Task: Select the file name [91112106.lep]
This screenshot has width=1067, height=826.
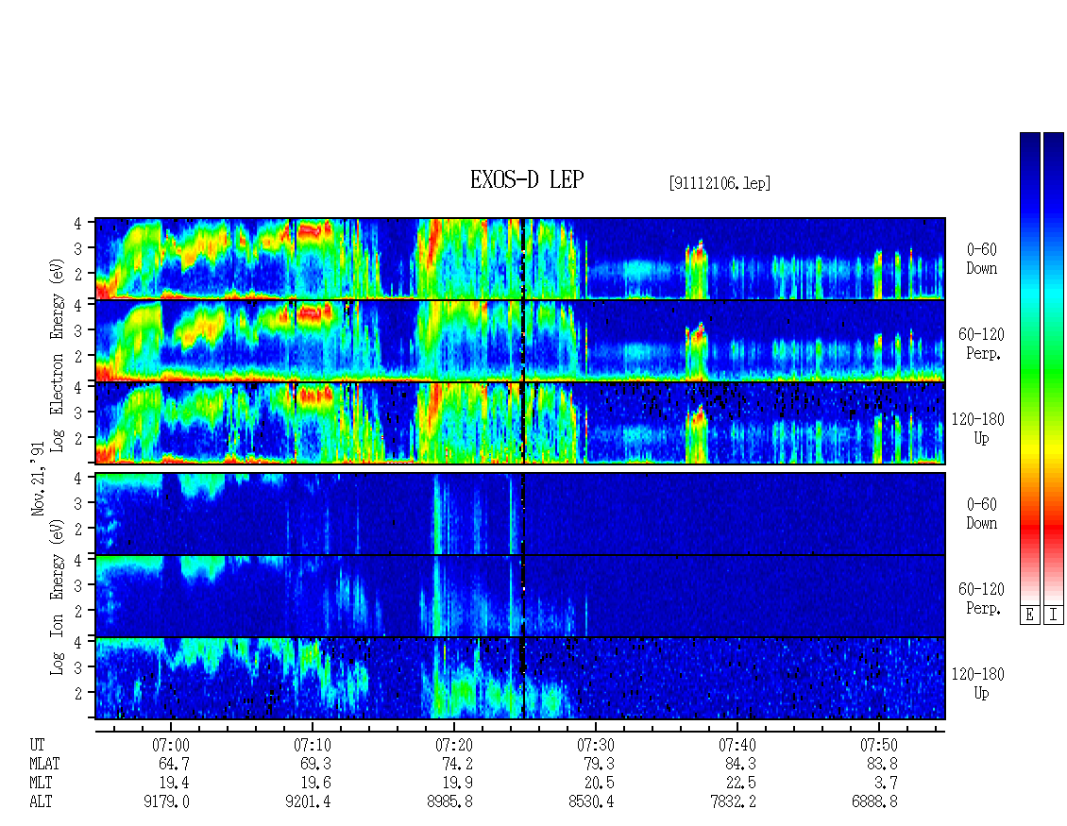Action: coord(720,183)
